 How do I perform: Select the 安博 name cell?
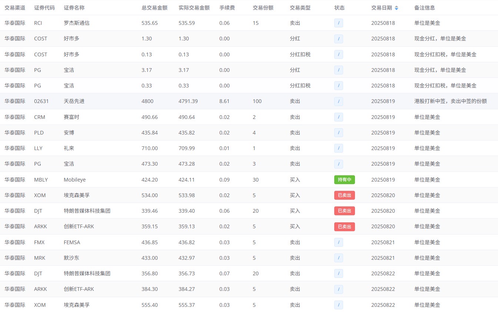pos(69,133)
